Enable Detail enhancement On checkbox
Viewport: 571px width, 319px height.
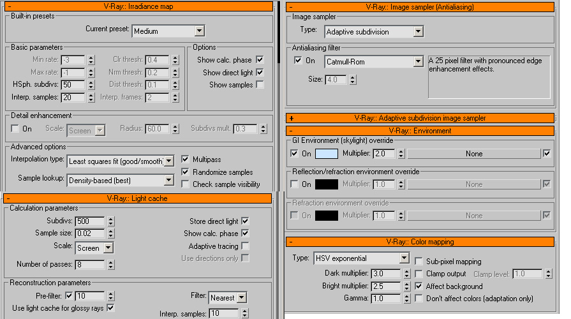(15, 128)
